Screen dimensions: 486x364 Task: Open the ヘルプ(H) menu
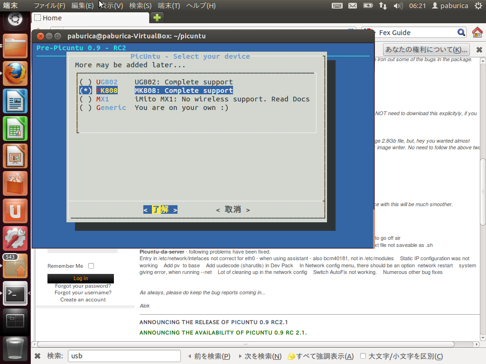click(201, 6)
